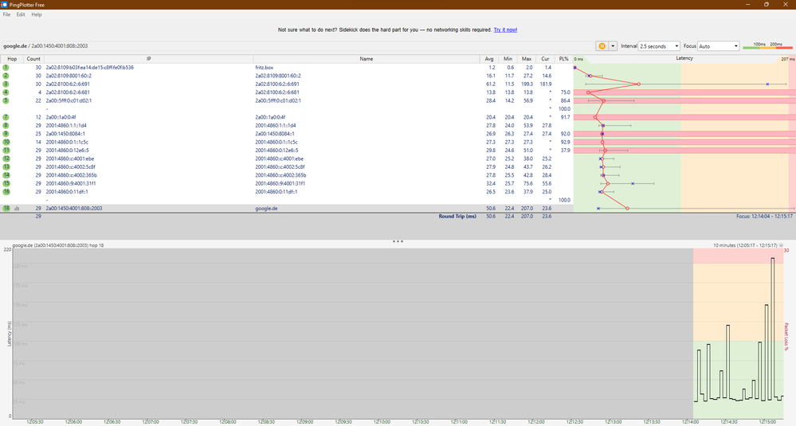
Task: Select the hop 15 green circle icon
Action: click(x=6, y=184)
